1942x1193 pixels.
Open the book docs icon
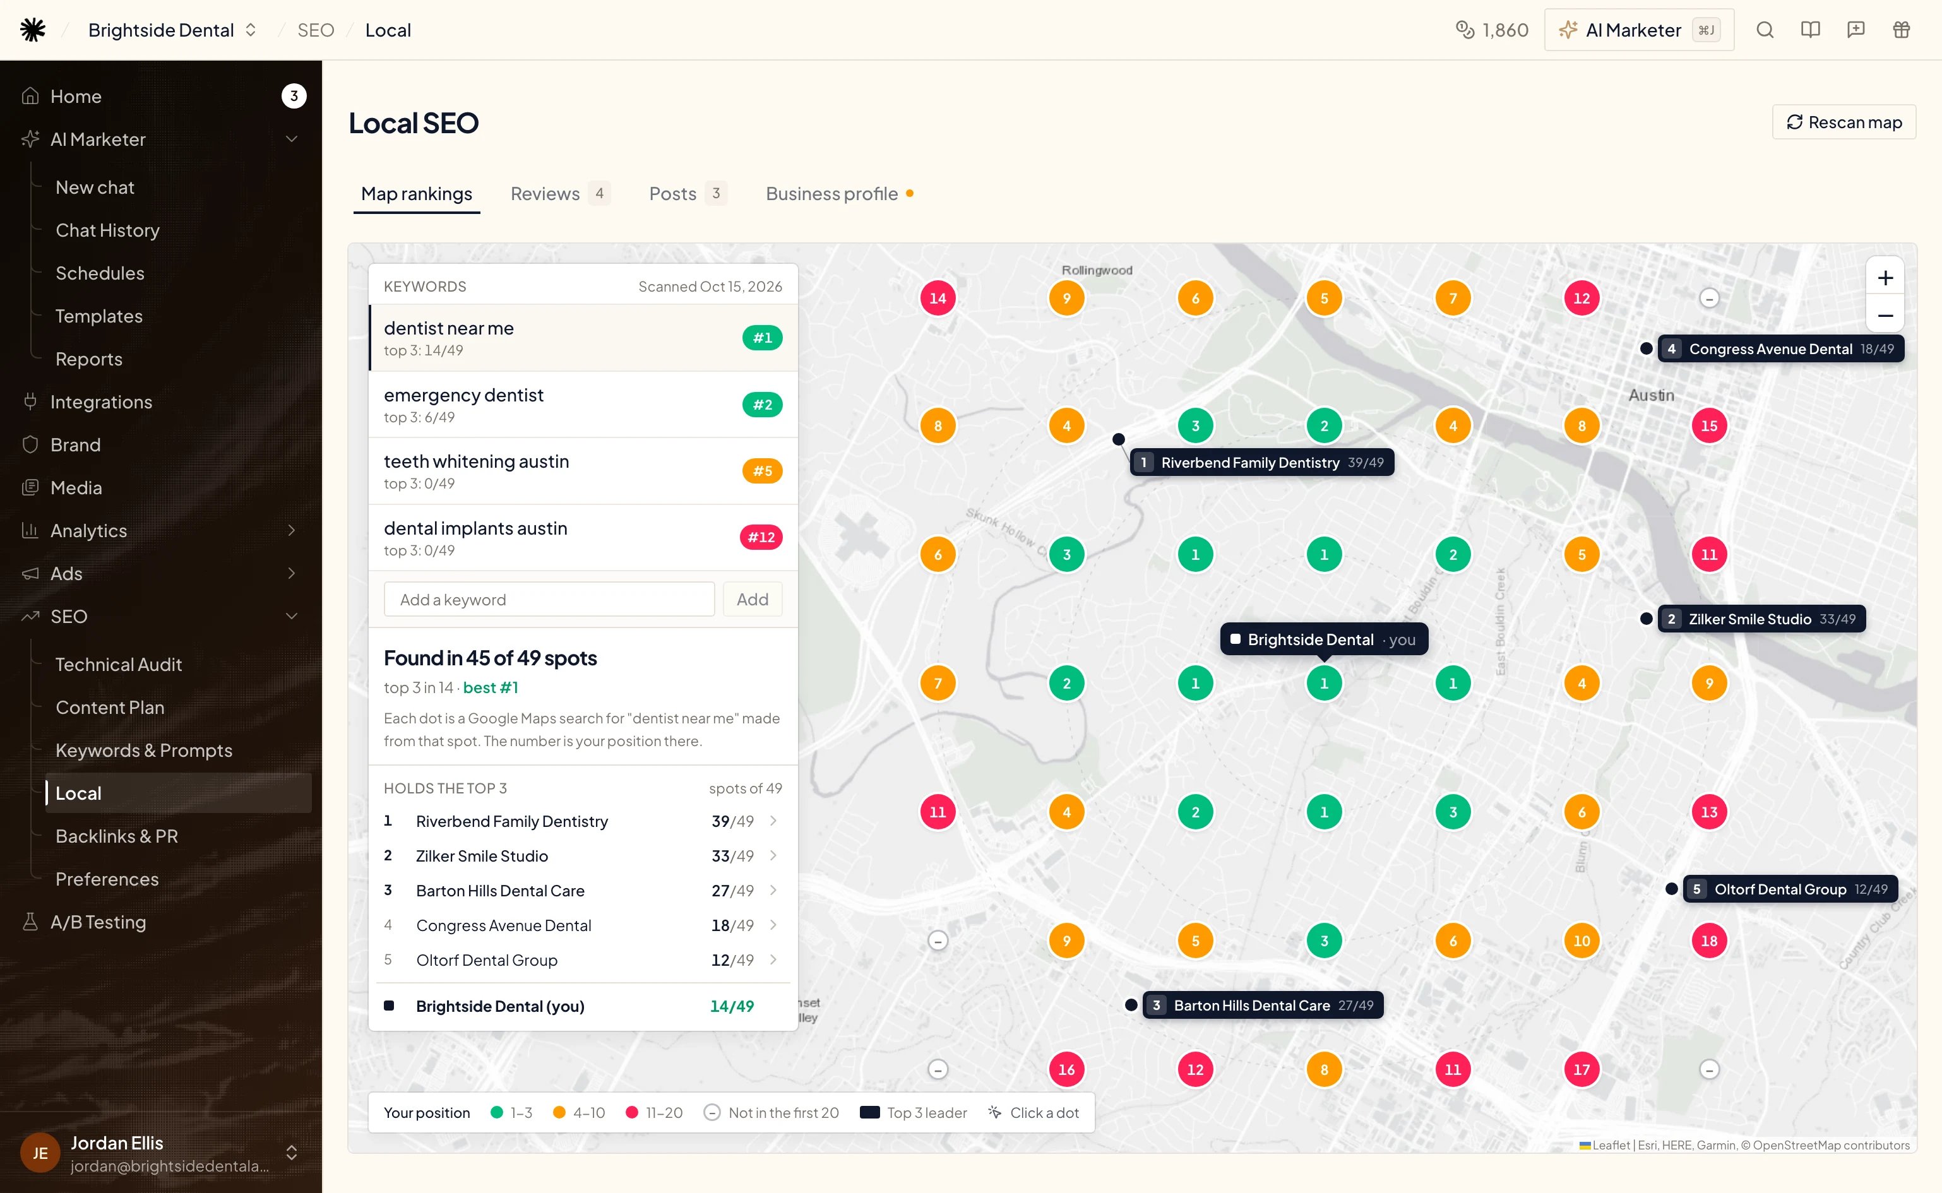click(x=1810, y=30)
